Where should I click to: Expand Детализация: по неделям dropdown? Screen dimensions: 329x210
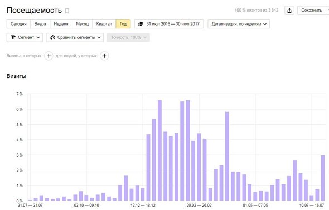(239, 24)
